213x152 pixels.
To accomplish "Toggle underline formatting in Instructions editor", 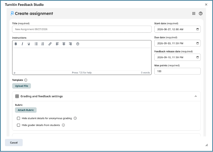I will [29, 44].
